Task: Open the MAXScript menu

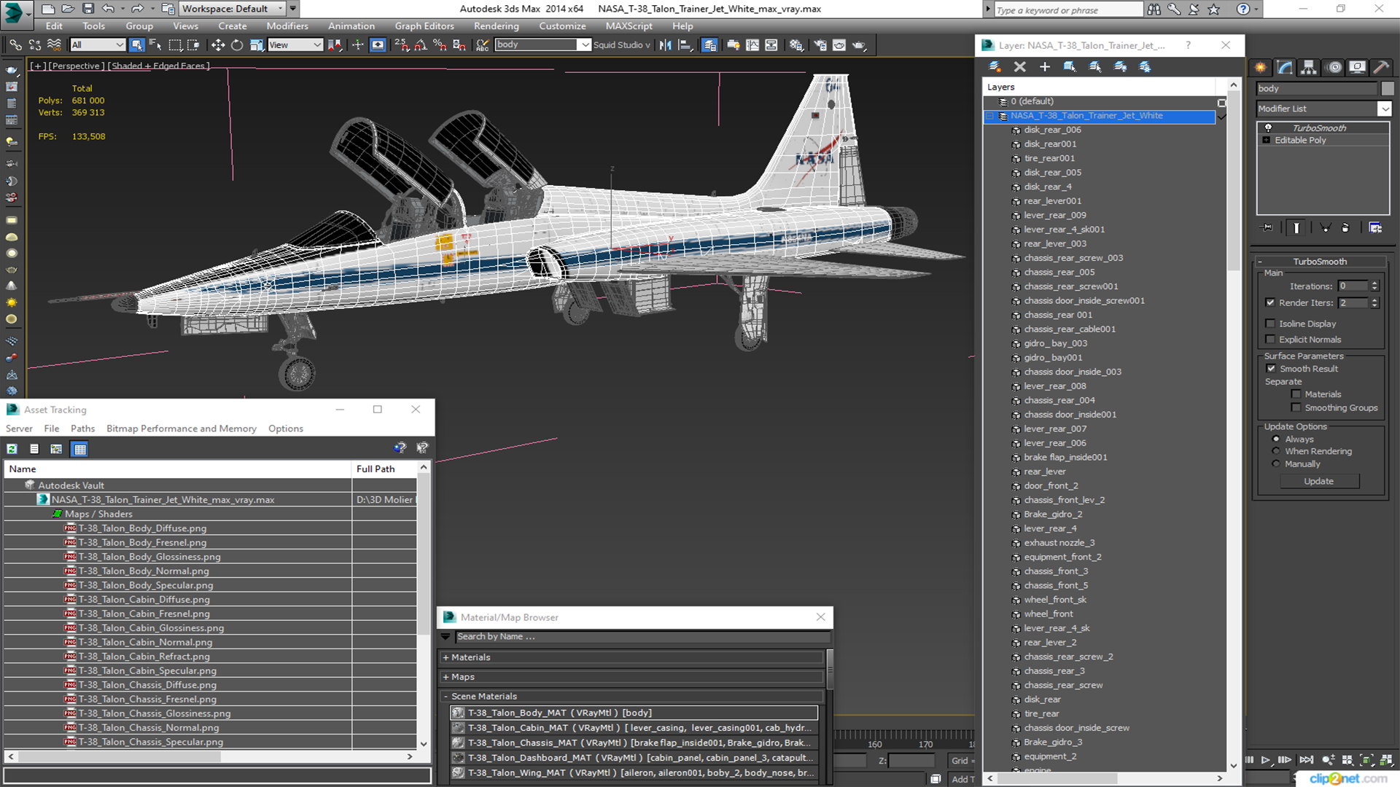Action: tap(629, 26)
